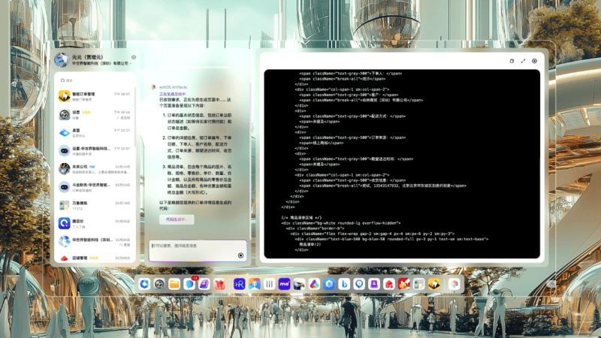Copy the generated code with the copy icon
Screen dimensions: 601x338
click(x=512, y=61)
